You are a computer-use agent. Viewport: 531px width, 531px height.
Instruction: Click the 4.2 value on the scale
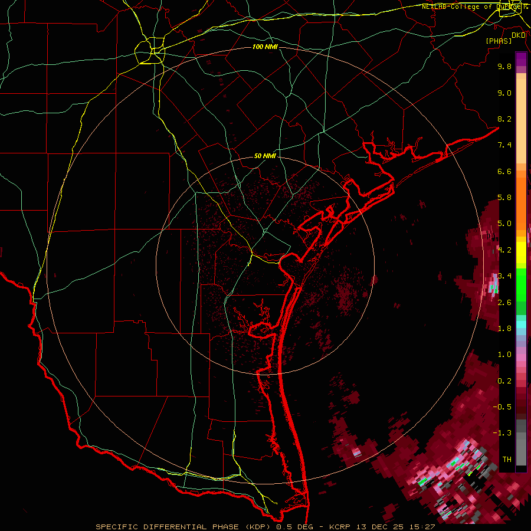(504, 250)
